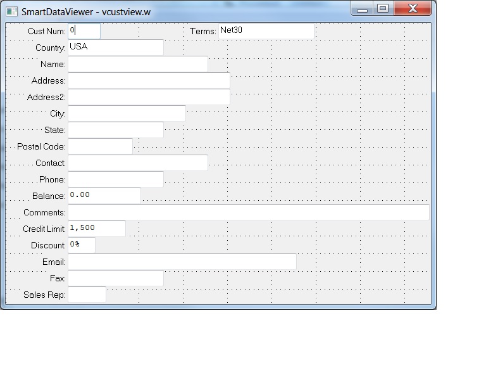This screenshot has width=486, height=389.
Task: Click the 'Sales Rep:' label
Action: pyautogui.click(x=45, y=295)
